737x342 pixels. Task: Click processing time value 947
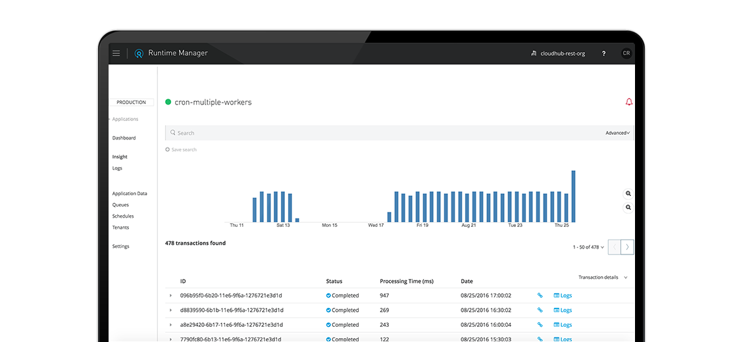pyautogui.click(x=384, y=296)
